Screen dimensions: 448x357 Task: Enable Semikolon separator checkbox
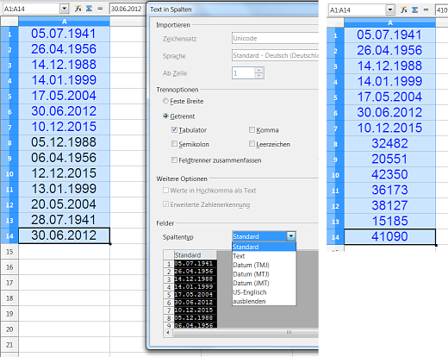coord(174,143)
